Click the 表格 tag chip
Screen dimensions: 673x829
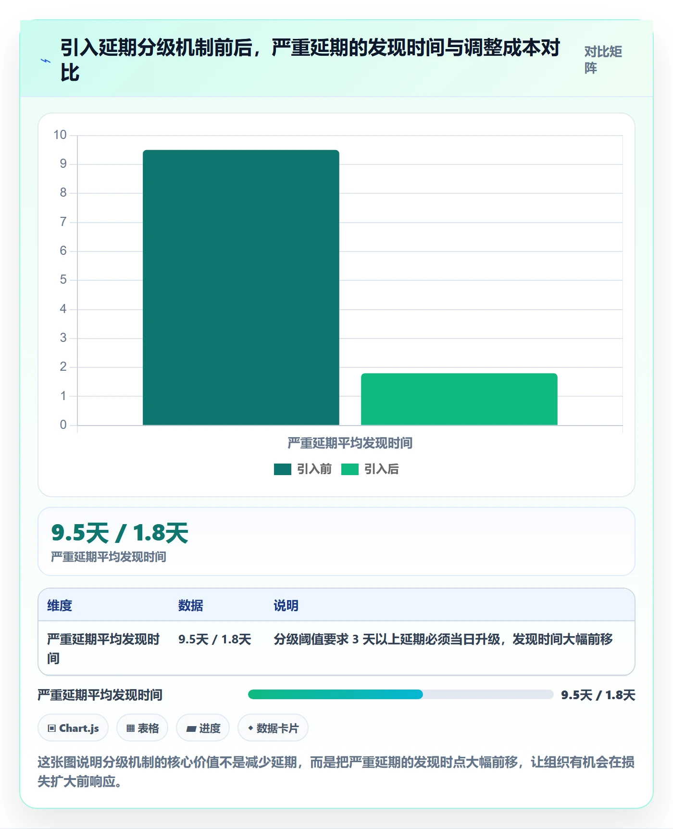pos(142,728)
